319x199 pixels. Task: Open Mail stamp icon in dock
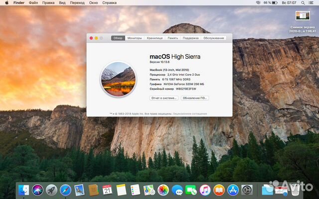pos(79,190)
